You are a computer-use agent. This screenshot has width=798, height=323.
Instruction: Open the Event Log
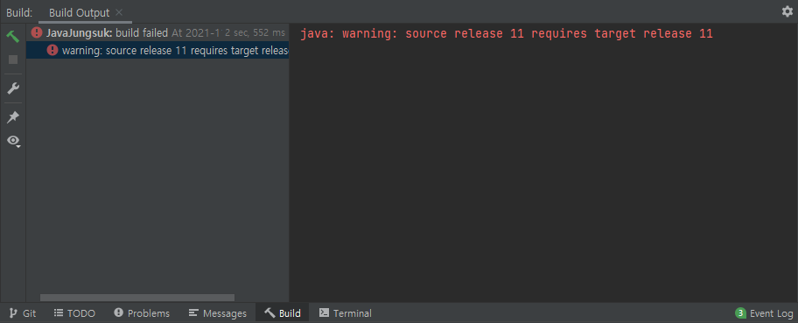tap(764, 312)
